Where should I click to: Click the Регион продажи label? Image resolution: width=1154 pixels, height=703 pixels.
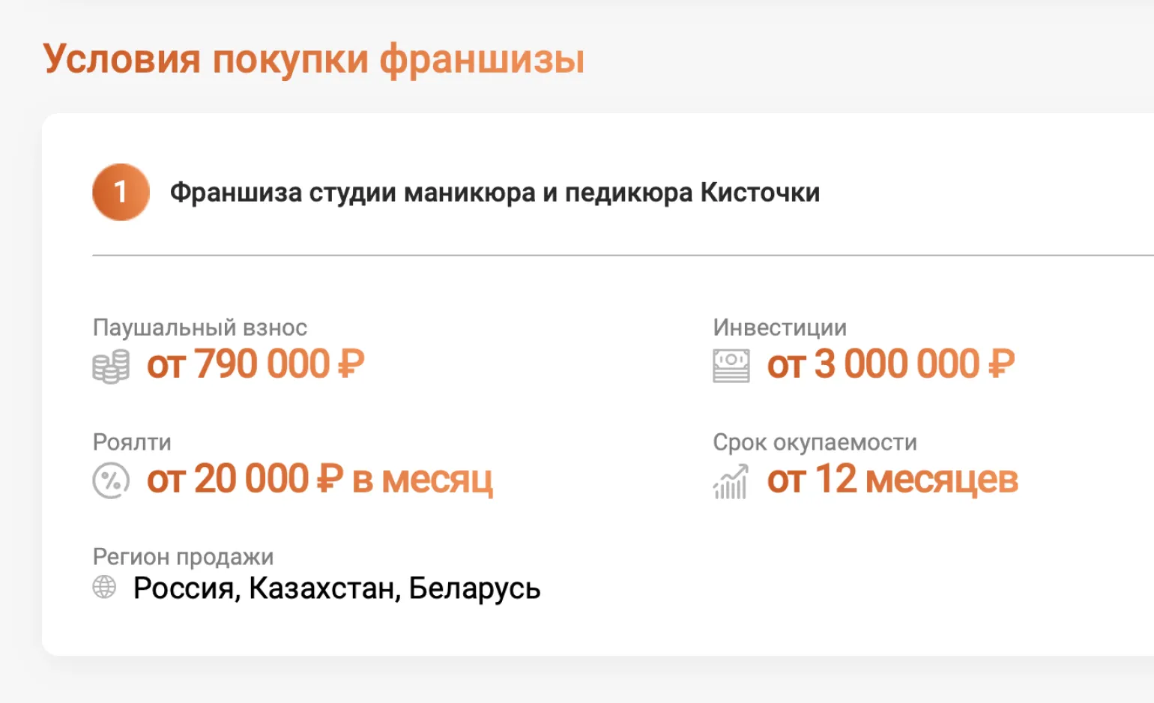183,557
